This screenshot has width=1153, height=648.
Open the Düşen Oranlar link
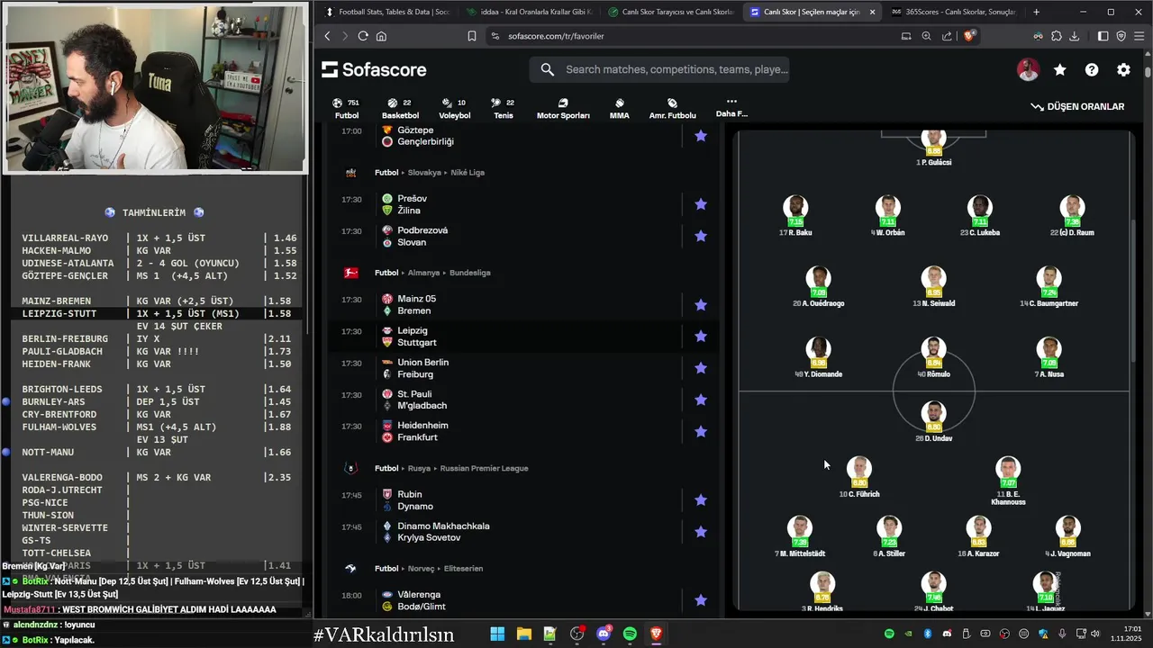pyautogui.click(x=1077, y=106)
